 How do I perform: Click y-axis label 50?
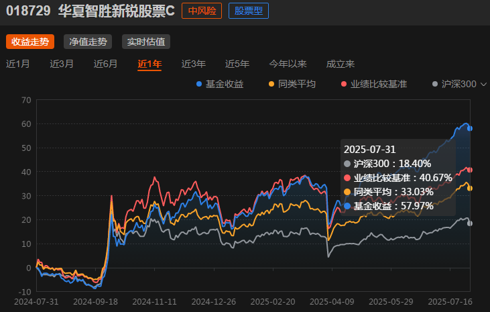[26, 148]
